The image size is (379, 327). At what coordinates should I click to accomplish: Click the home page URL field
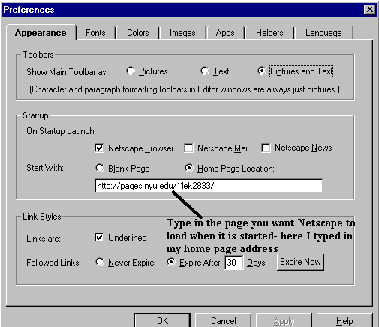coord(209,186)
